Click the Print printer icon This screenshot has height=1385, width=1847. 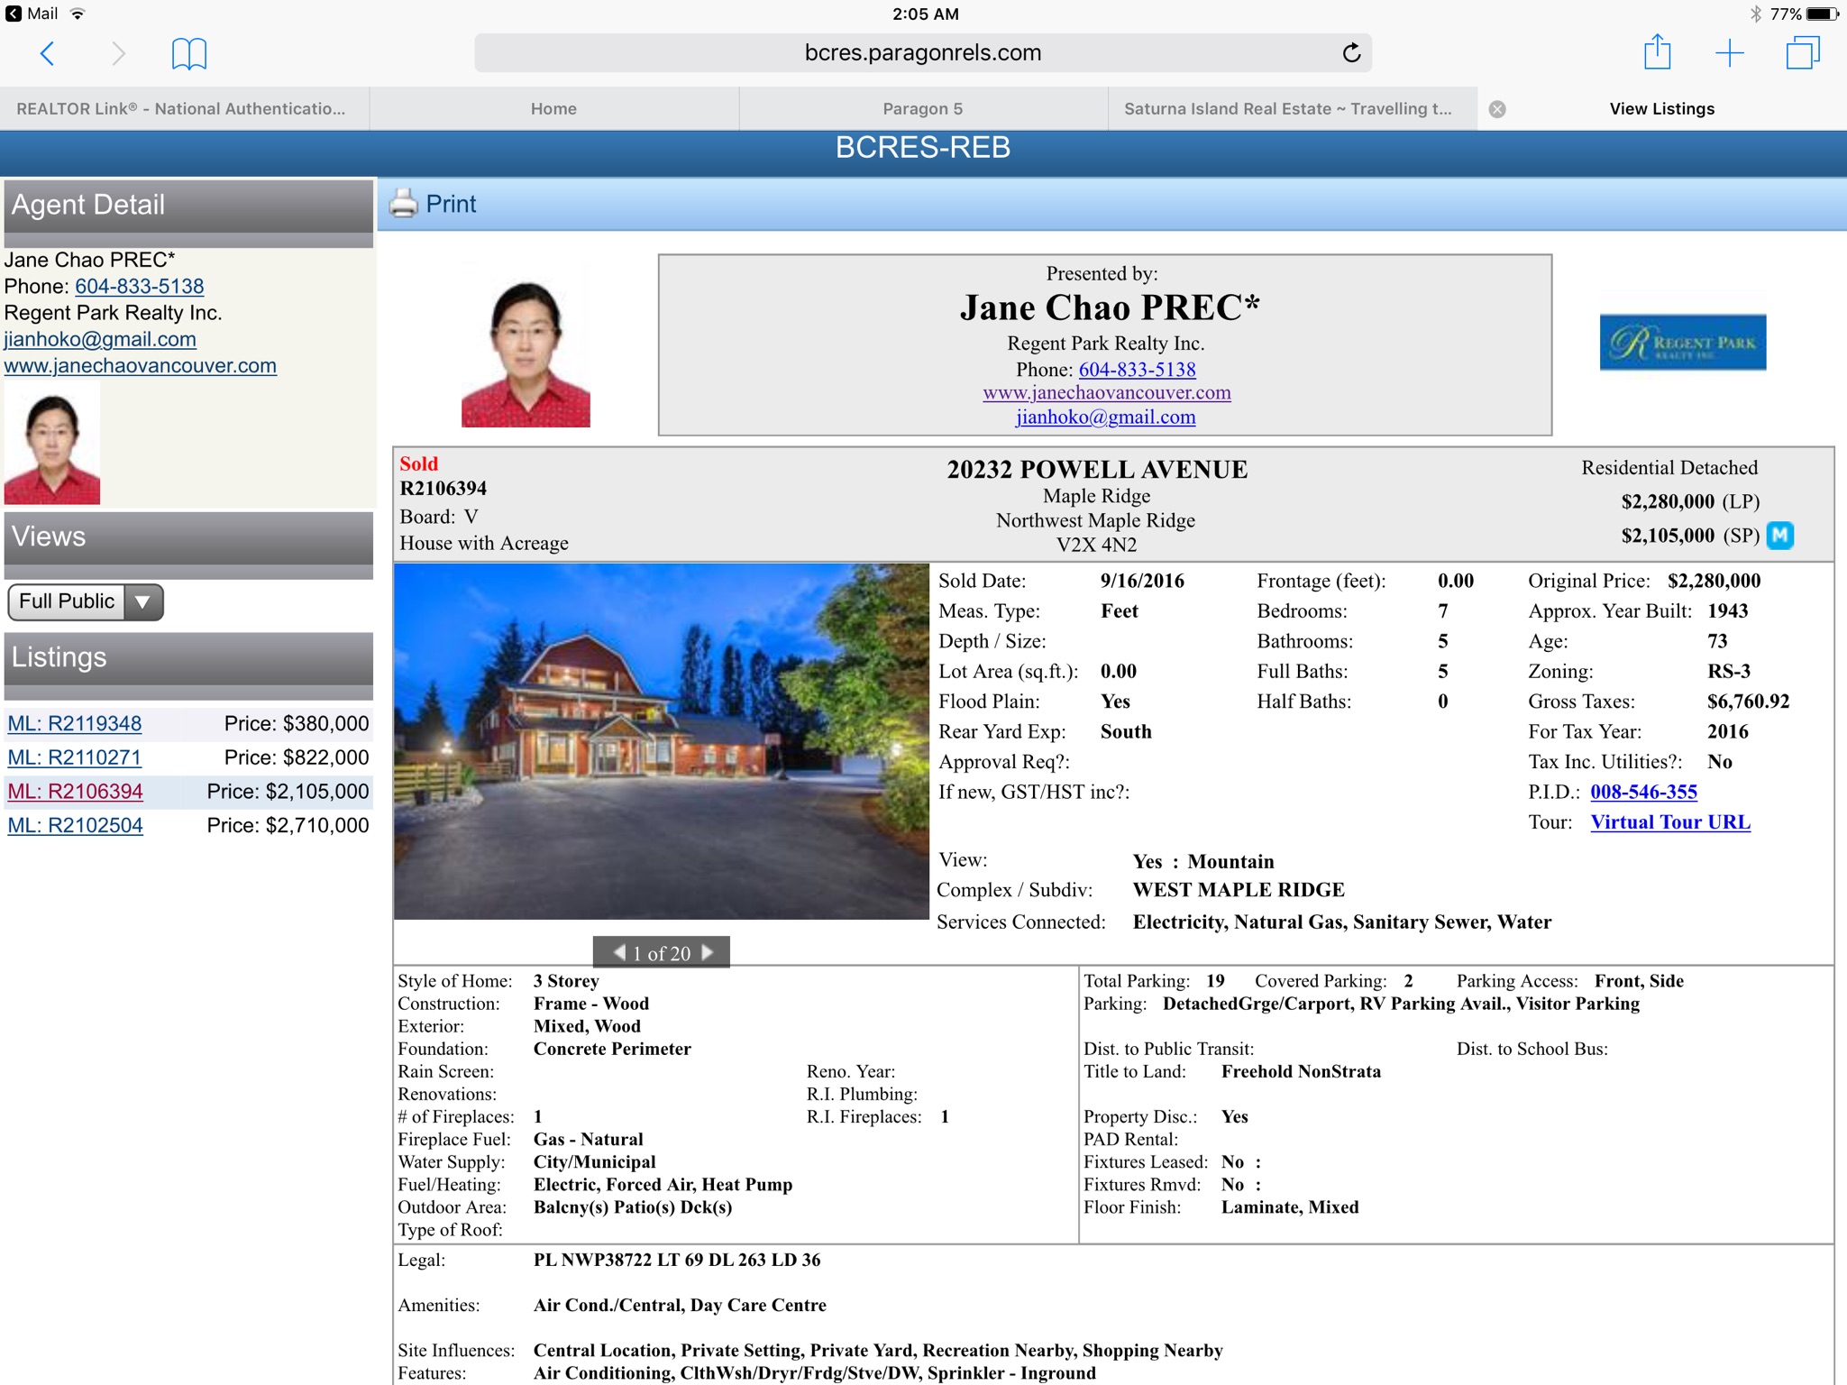point(404,204)
